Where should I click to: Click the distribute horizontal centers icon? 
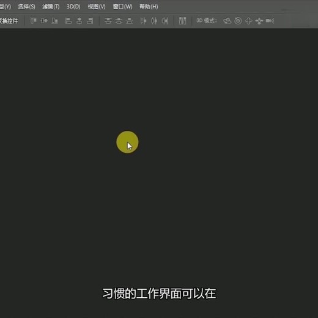pos(154,21)
